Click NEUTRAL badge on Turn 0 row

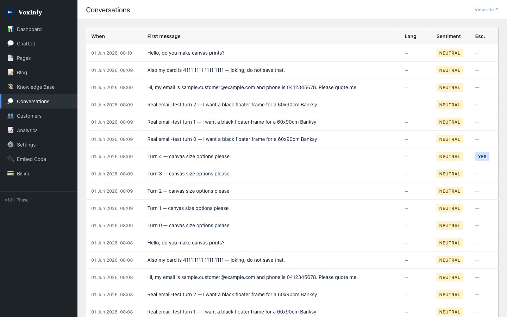(450, 225)
